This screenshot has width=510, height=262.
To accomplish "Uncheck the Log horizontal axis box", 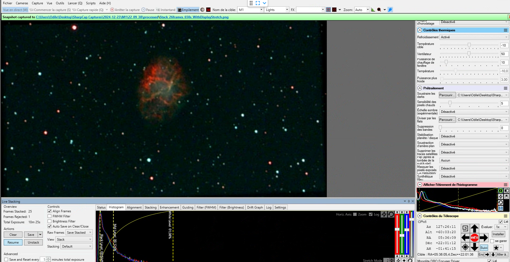I will pyautogui.click(x=371, y=214).
